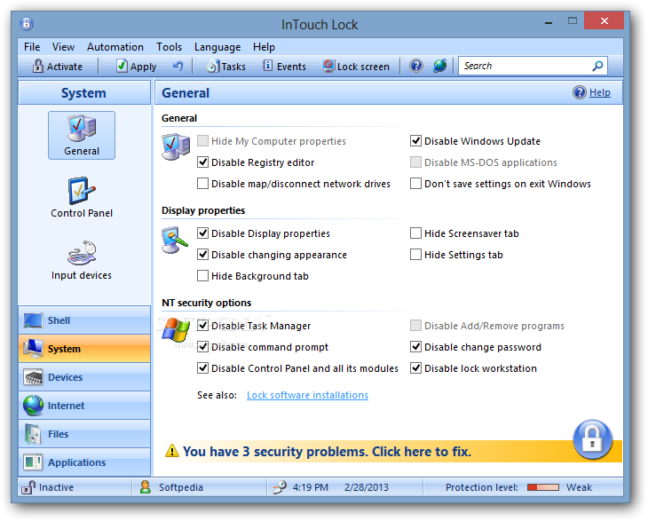
Task: Click the magnifier icon in Search box
Action: click(x=597, y=66)
